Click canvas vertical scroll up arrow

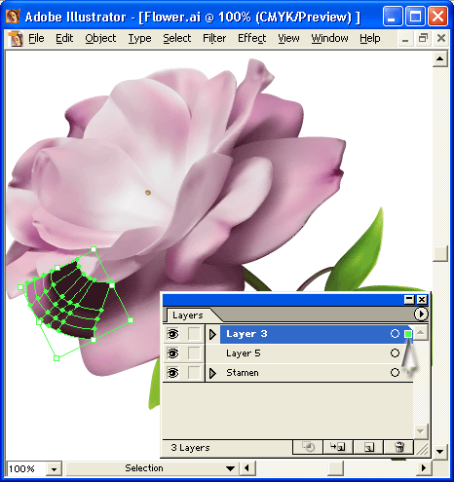[440, 59]
